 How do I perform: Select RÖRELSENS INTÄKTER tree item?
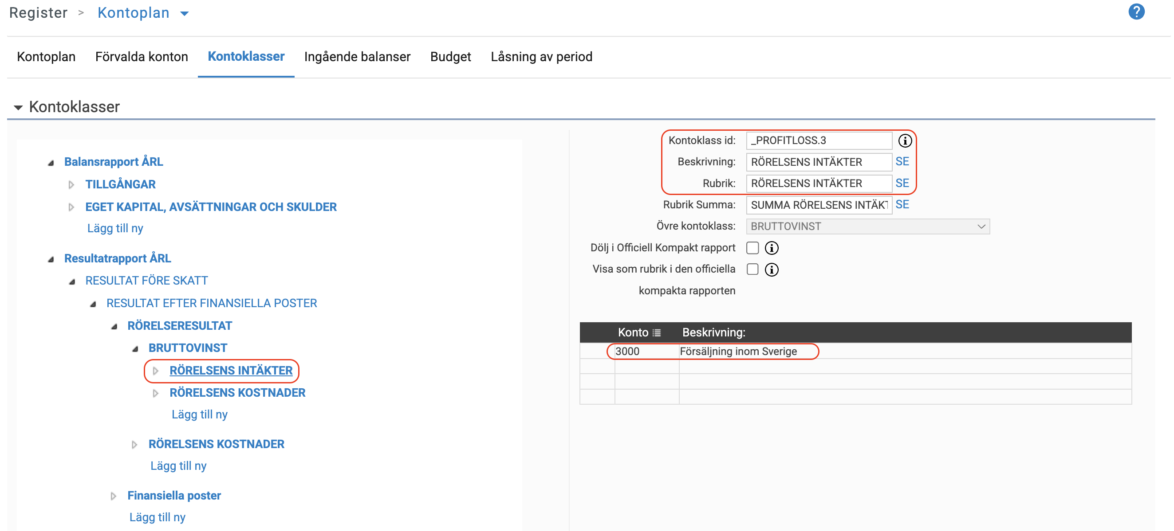[x=231, y=371]
